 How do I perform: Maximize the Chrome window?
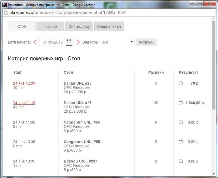point(200,4)
